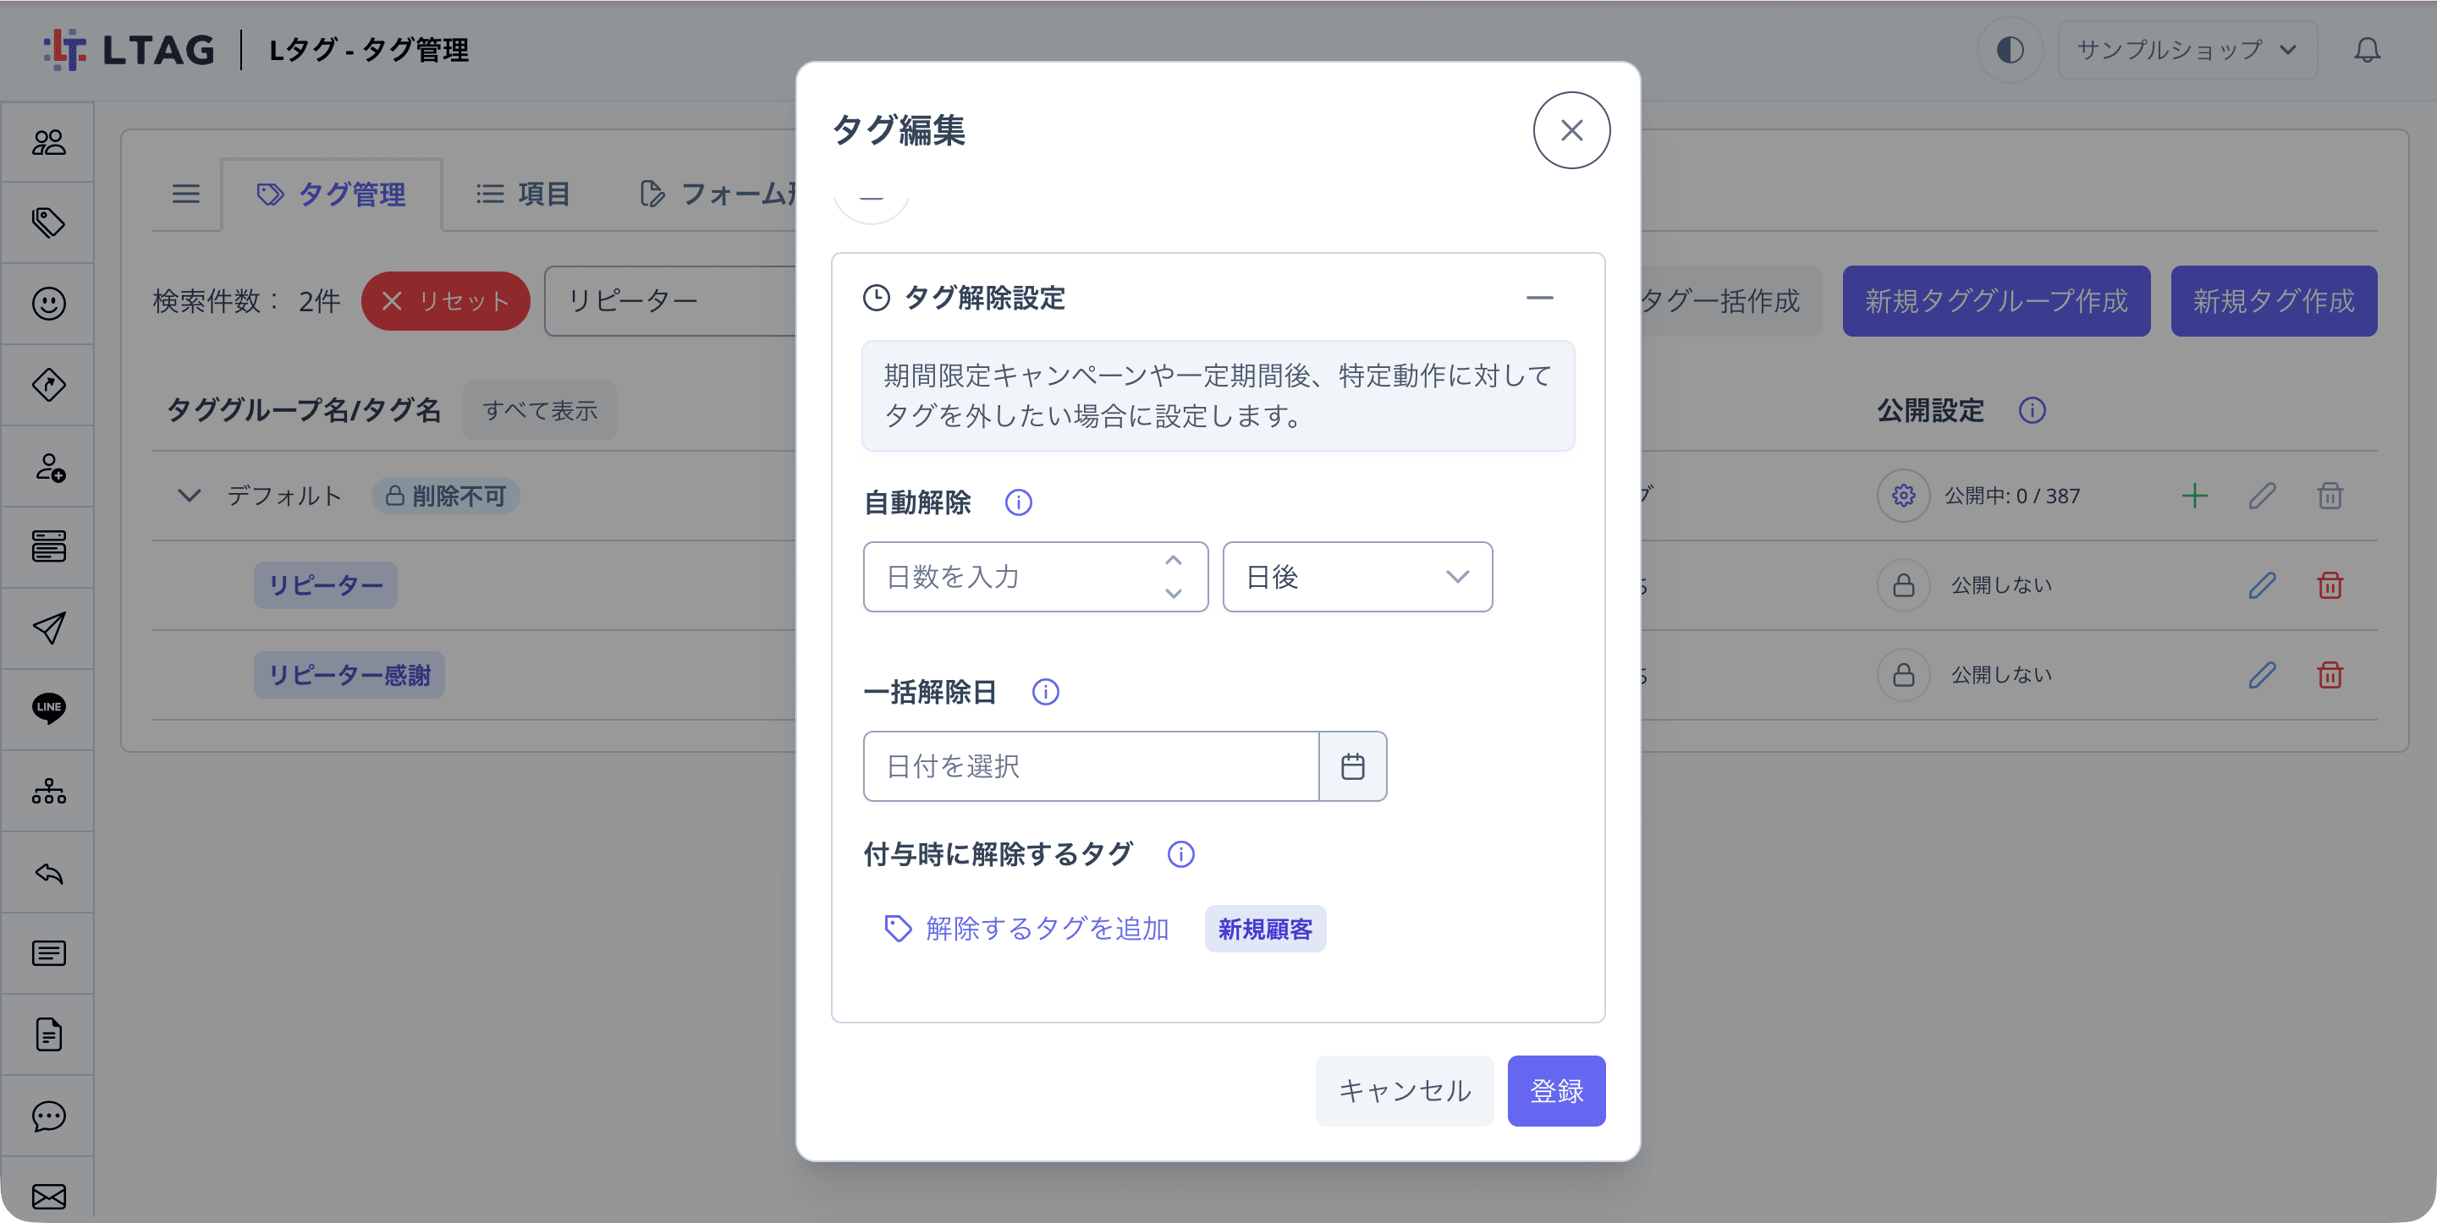The height and width of the screenshot is (1223, 2437).
Task: Click the 登録 button
Action: coord(1556,1090)
